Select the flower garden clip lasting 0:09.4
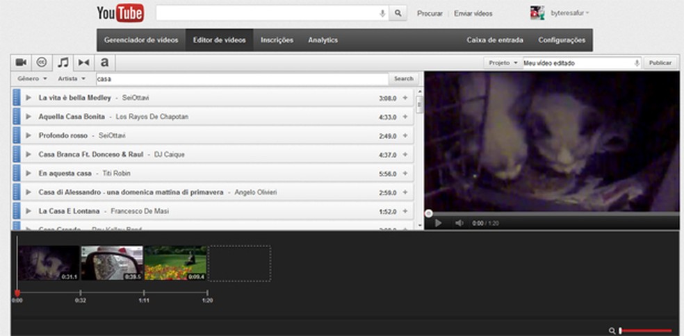 point(175,263)
